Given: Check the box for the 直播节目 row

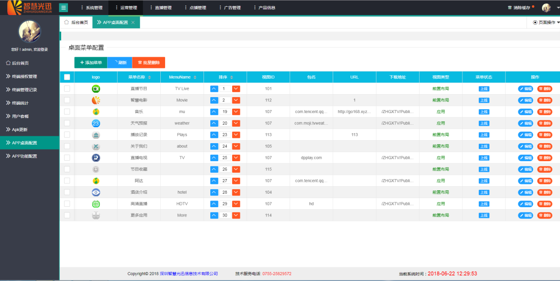Looking at the screenshot, I should pyautogui.click(x=67, y=88).
